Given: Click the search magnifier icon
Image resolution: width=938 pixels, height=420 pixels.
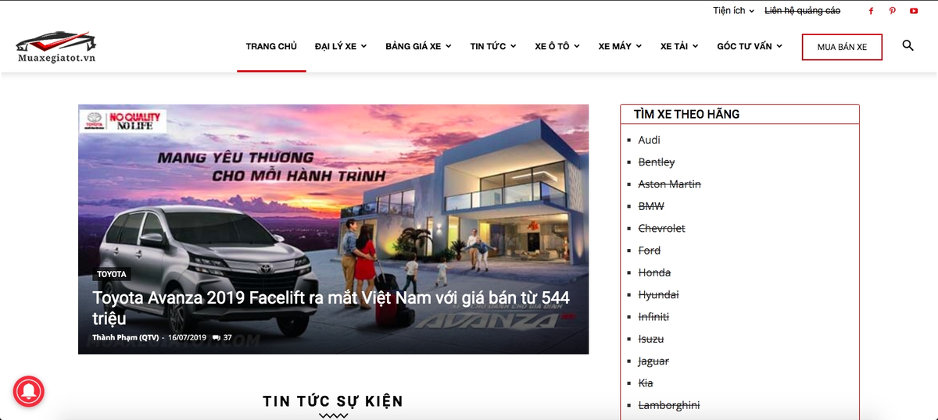Looking at the screenshot, I should pos(908,45).
